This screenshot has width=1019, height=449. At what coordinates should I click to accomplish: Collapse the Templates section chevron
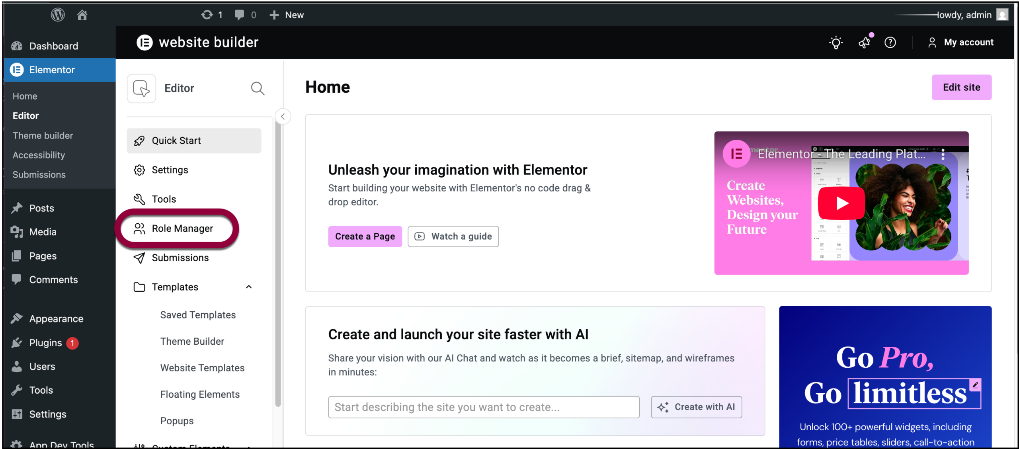[249, 287]
